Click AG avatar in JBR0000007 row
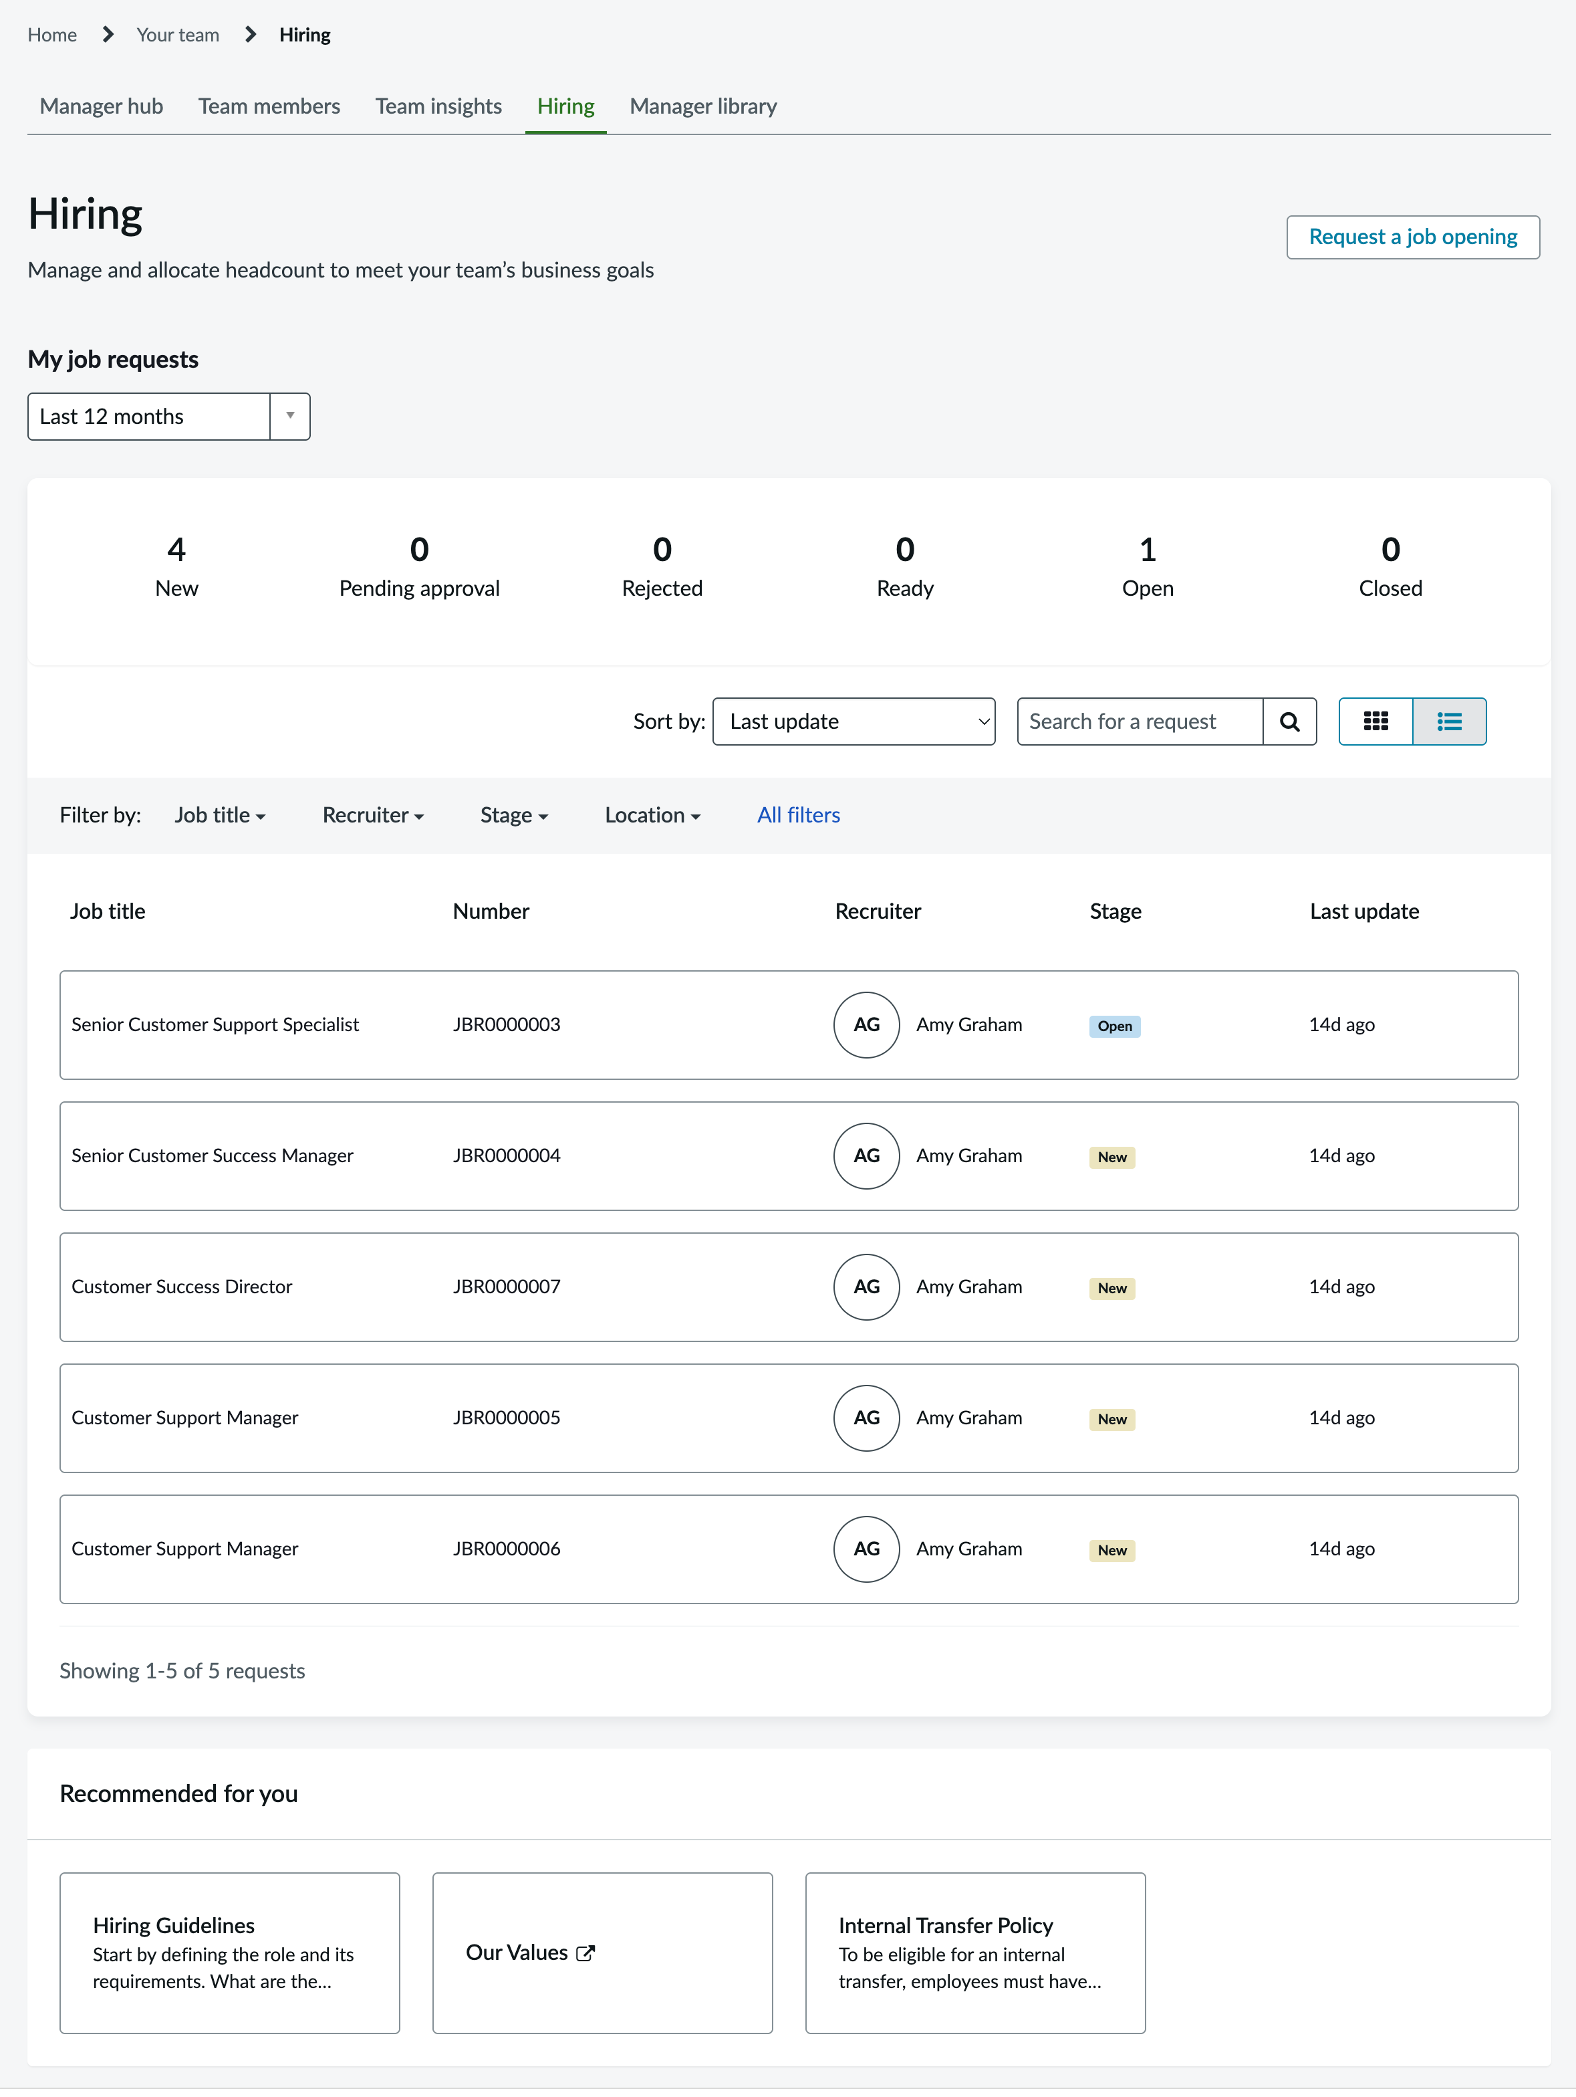Screen dimensions: 1576x2097 click(866, 1287)
